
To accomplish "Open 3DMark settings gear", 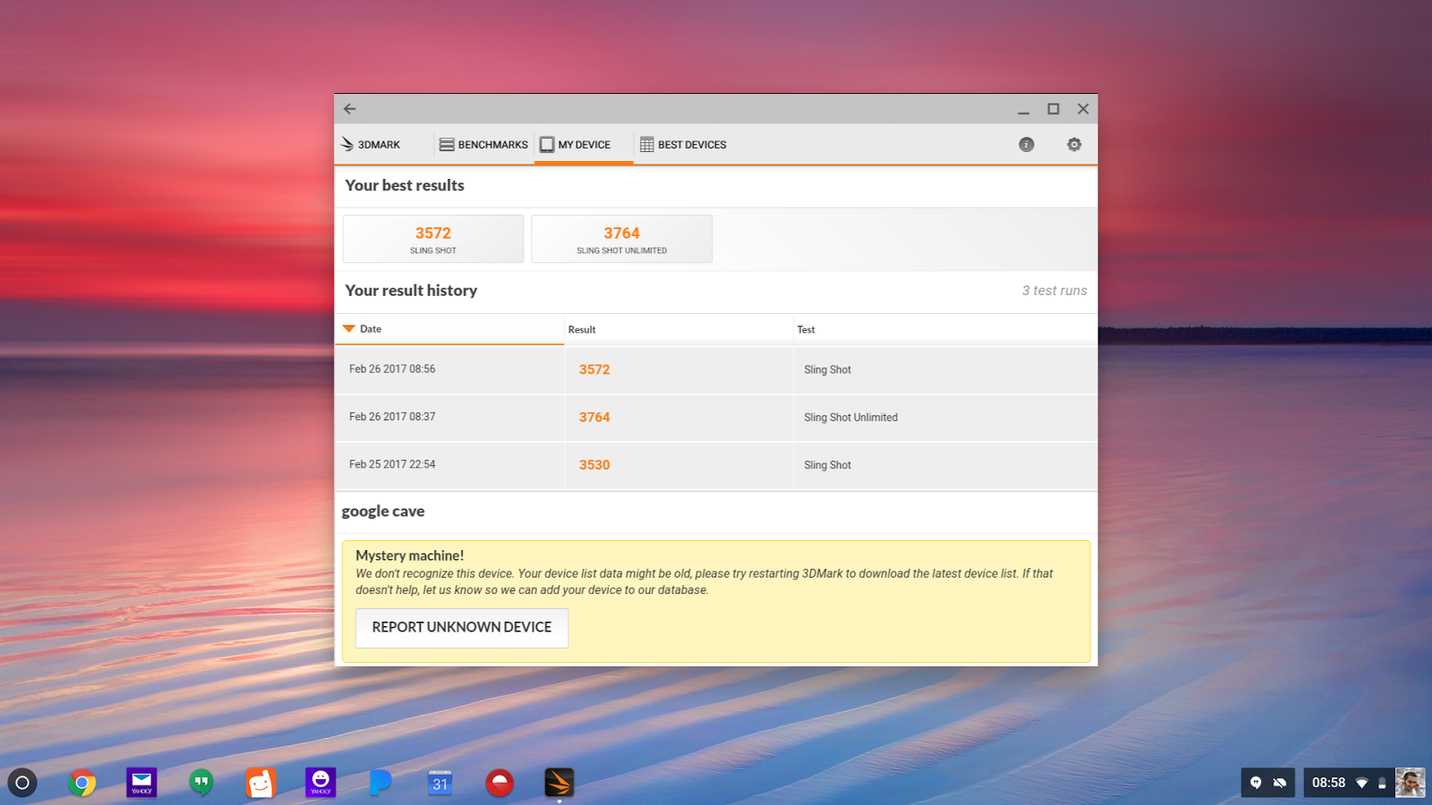I will tap(1074, 144).
